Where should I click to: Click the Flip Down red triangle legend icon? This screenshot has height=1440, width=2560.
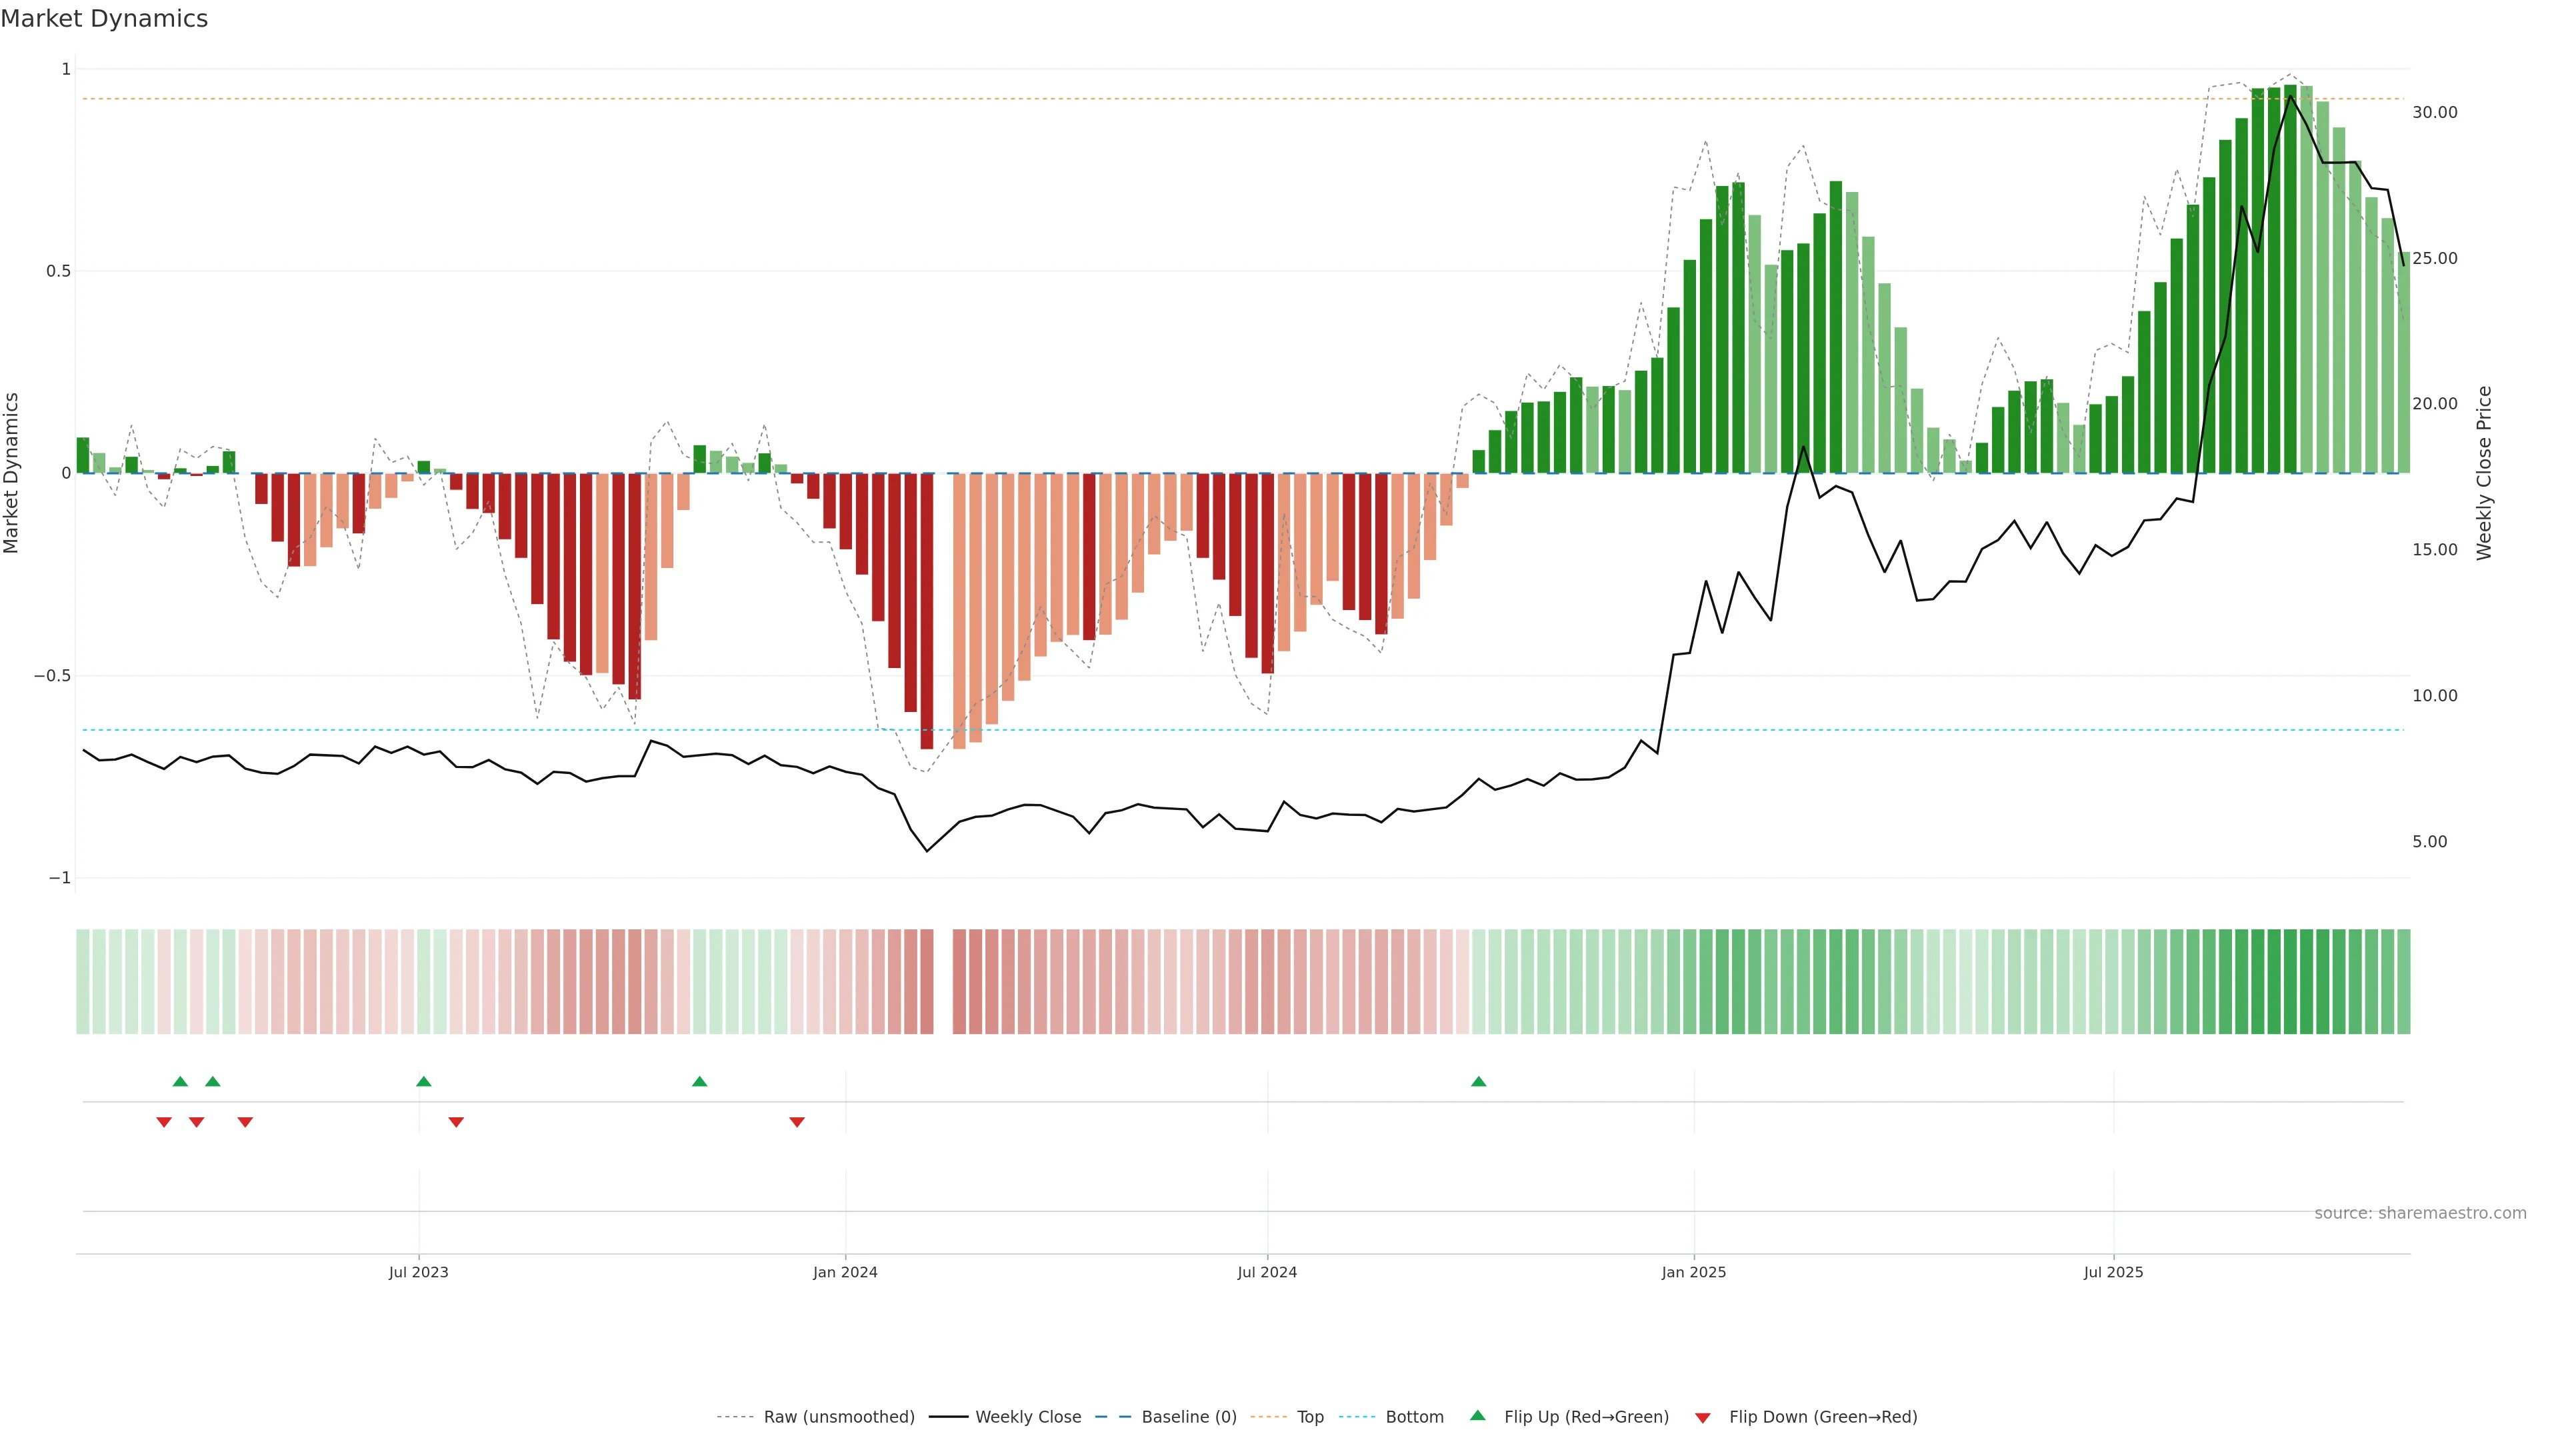1703,1417
